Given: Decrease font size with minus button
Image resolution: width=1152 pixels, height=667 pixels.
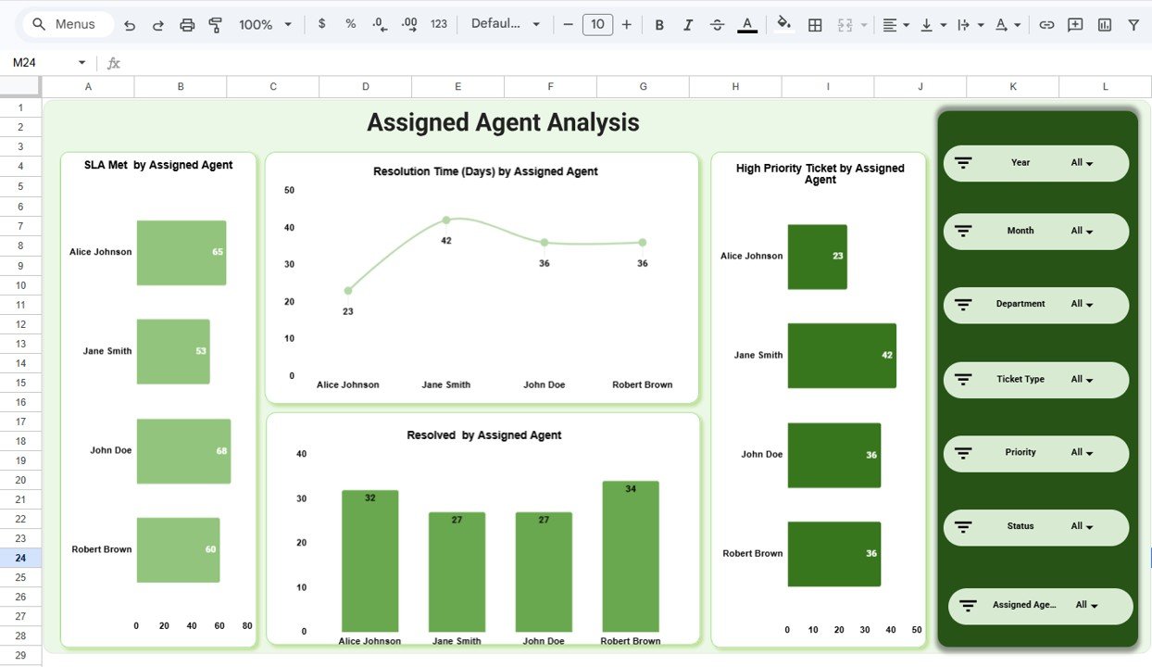Looking at the screenshot, I should pyautogui.click(x=568, y=24).
